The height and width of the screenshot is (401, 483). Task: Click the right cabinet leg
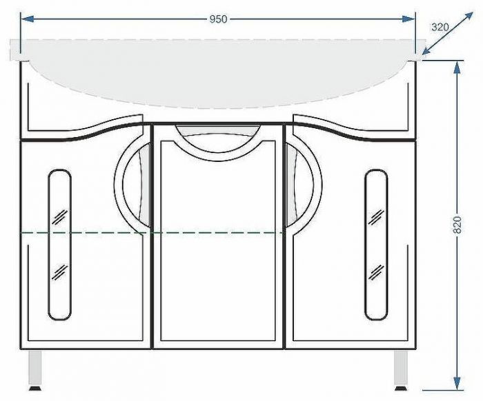[402, 369]
